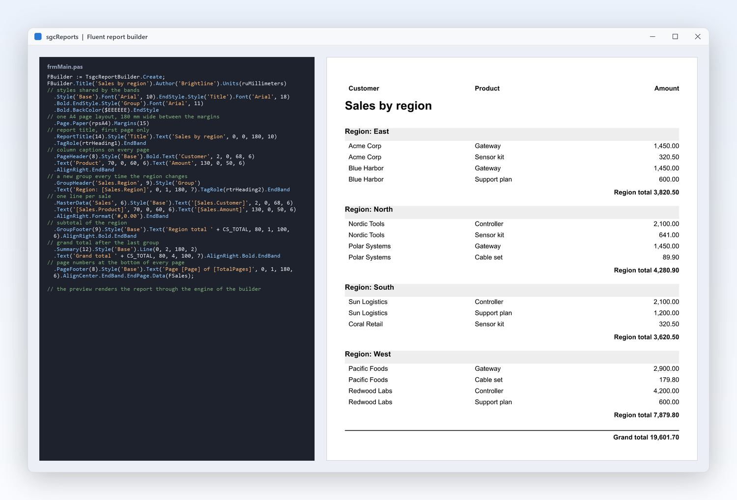Viewport: 737px width, 500px height.
Task: Select Cable set in the Pacific Foods row
Action: click(x=488, y=380)
